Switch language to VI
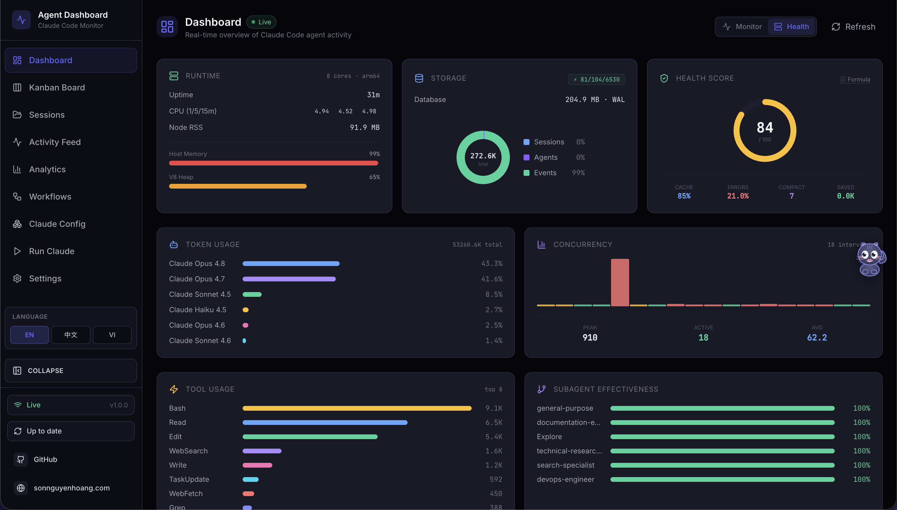Screen dimensions: 897x510 point(112,335)
